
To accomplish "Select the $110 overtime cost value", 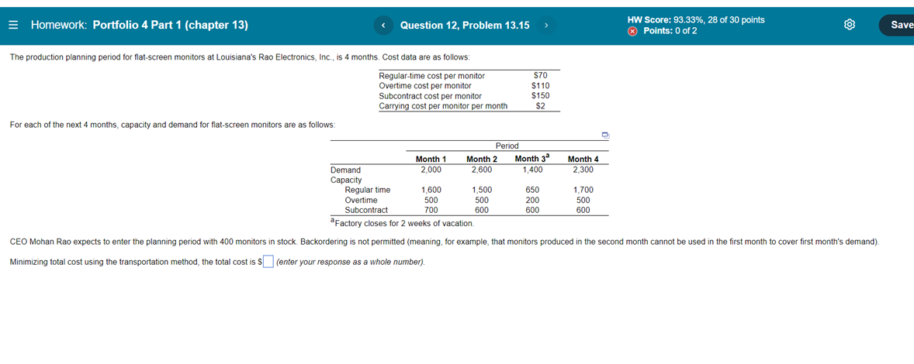I will [540, 85].
